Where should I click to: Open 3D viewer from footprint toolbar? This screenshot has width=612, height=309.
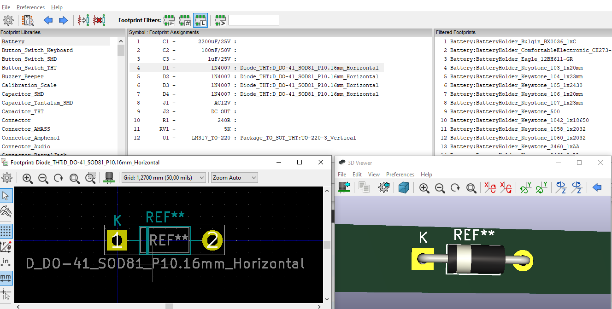click(110, 178)
